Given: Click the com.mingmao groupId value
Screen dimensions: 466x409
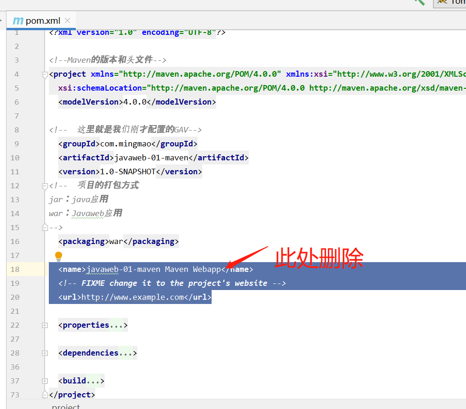Looking at the screenshot, I should (126, 144).
